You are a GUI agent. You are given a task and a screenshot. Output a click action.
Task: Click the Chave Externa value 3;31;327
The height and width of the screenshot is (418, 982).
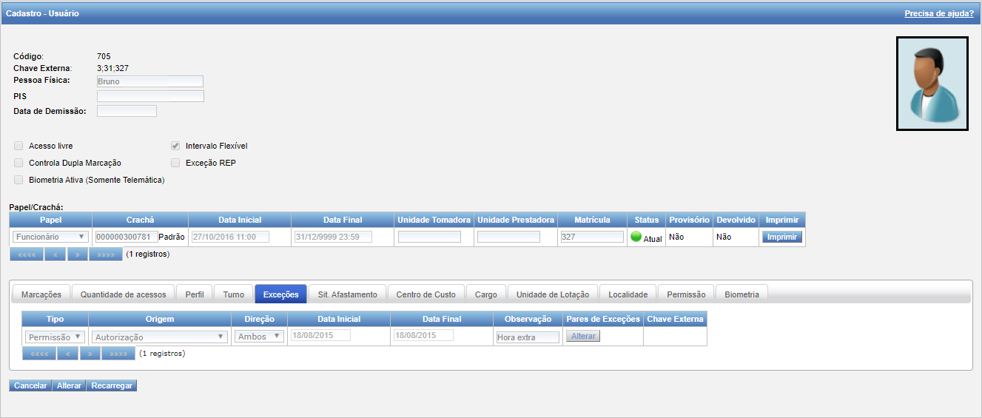coord(112,68)
